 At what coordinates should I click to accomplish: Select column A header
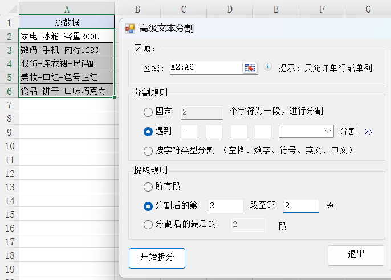(67, 9)
